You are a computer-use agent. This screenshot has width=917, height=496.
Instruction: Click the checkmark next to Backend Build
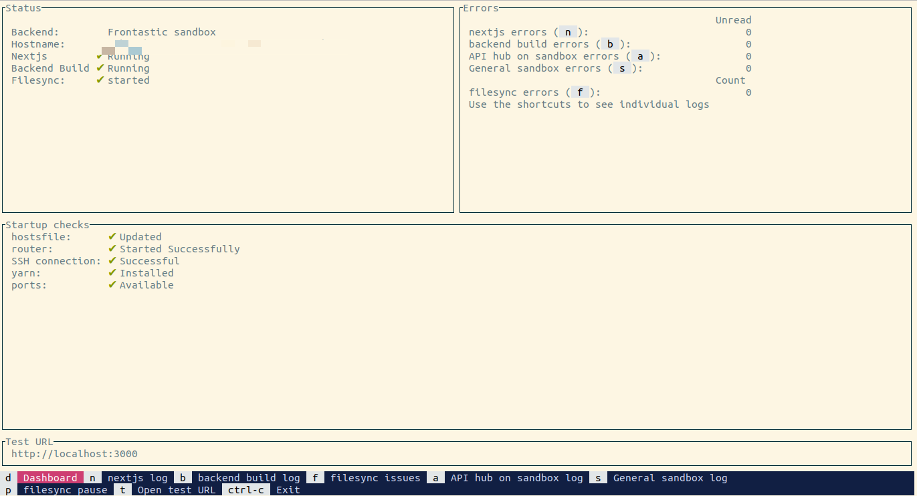click(100, 68)
